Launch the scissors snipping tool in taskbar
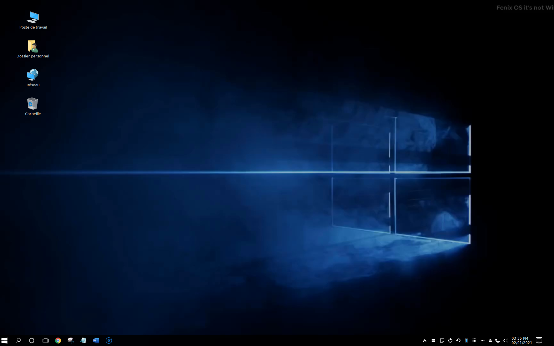Image resolution: width=554 pixels, height=346 pixels. [71, 341]
